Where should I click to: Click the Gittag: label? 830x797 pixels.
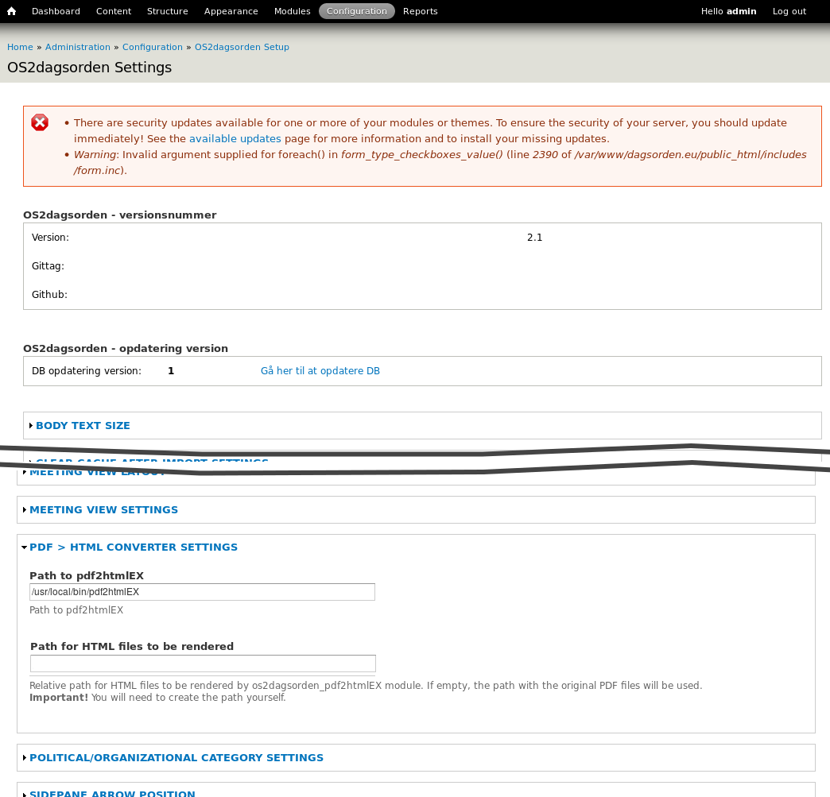coord(48,266)
